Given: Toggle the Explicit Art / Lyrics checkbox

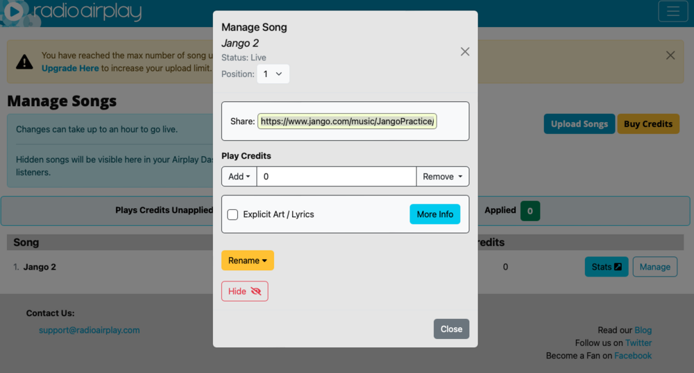Looking at the screenshot, I should 232,214.
